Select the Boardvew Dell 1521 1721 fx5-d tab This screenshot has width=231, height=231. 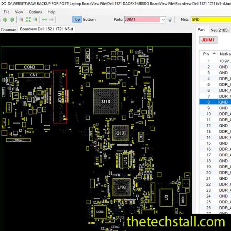pyautogui.click(x=47, y=29)
